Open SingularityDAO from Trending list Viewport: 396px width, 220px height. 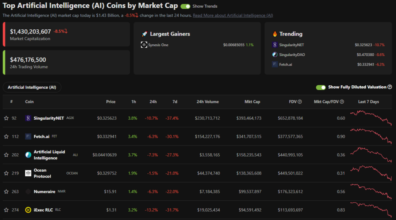[x=292, y=55]
